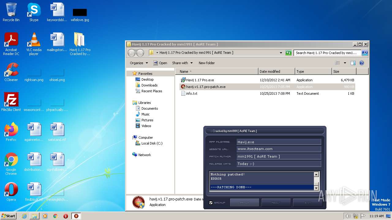Launch VLC media player desktop shortcut

click(34, 44)
